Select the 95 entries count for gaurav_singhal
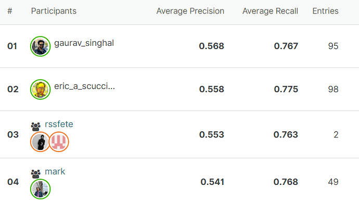This screenshot has width=359, height=201. click(333, 46)
